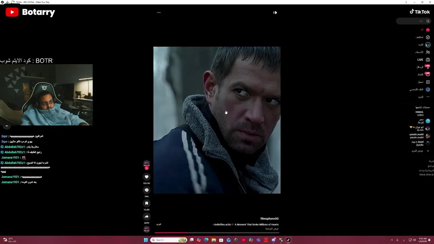Open the Following avatar icon in sidebar
The image size is (434, 244).
coord(428,45)
